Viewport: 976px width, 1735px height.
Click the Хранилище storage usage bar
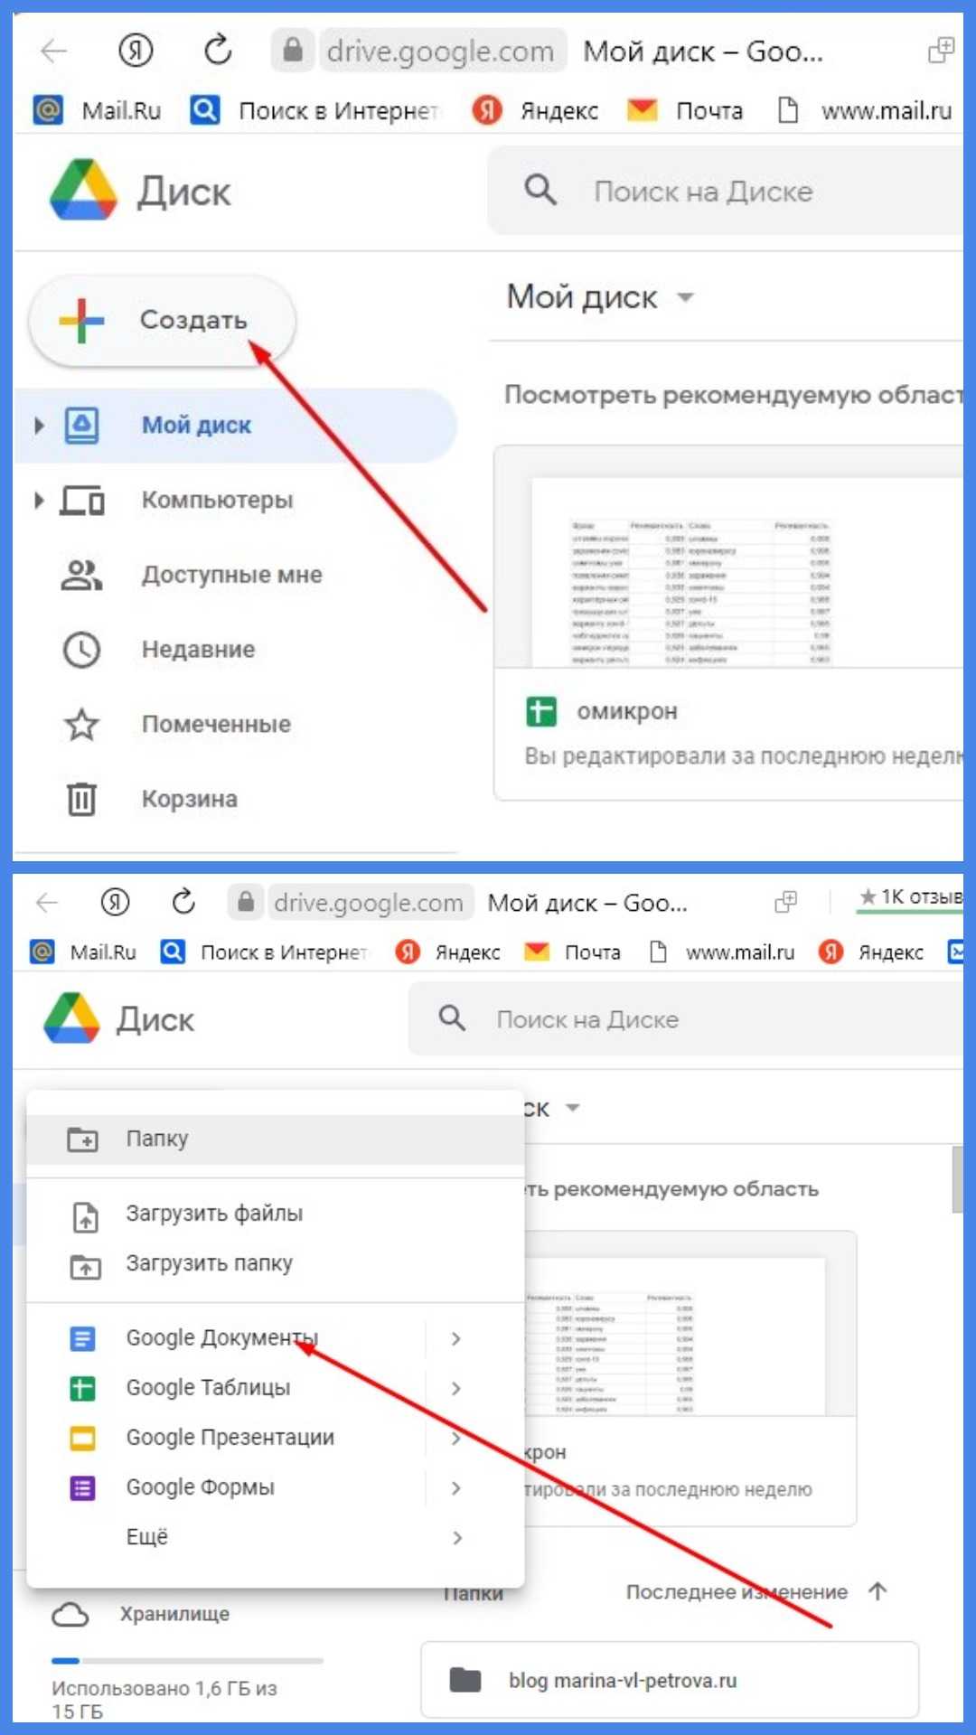click(187, 1660)
